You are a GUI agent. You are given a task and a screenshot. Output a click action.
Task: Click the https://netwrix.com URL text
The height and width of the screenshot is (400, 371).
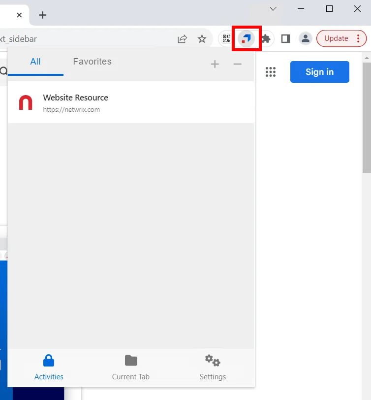[x=71, y=110]
